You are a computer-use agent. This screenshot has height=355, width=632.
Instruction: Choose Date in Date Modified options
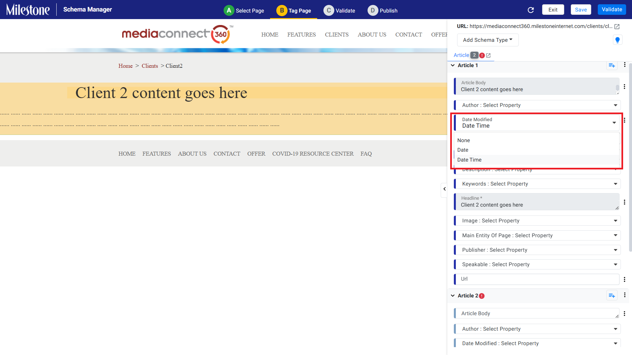tap(536, 150)
